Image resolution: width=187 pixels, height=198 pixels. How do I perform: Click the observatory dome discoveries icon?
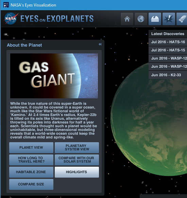click(x=155, y=19)
